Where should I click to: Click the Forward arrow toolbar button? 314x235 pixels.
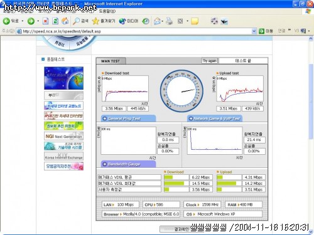(x=31, y=21)
